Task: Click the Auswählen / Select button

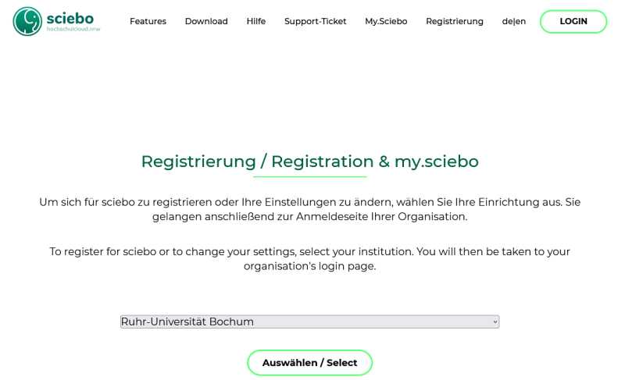Action: [x=309, y=363]
